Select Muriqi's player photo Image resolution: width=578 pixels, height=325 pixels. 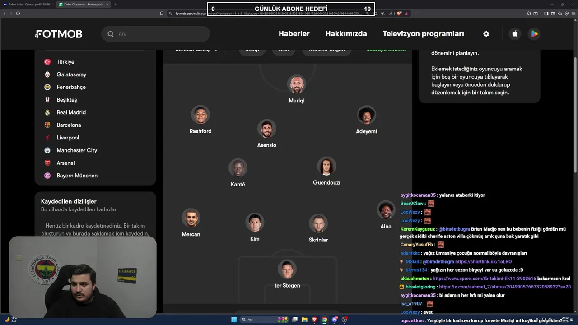(x=297, y=84)
